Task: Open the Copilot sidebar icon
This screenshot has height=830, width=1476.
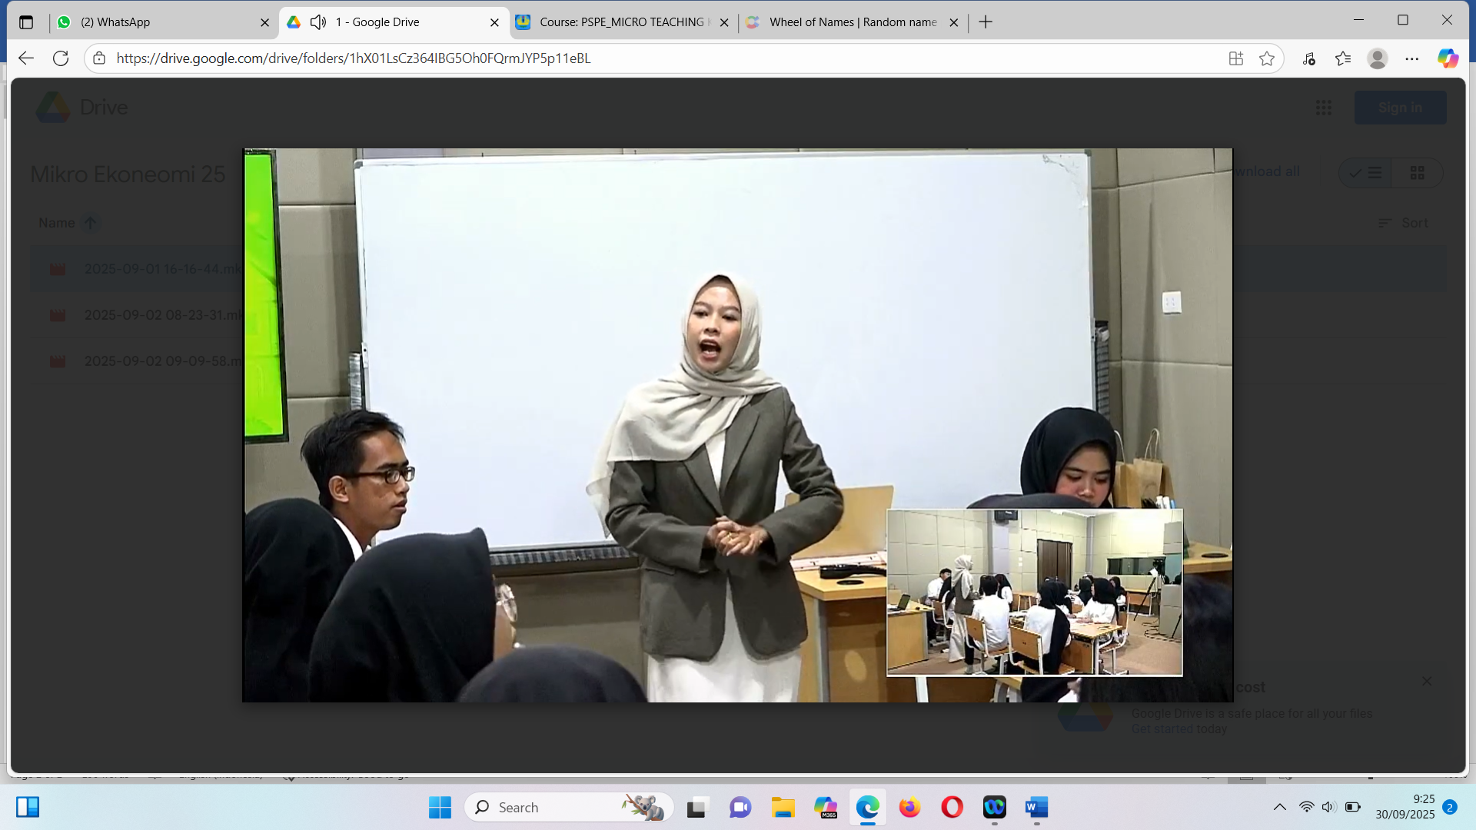Action: click(x=1448, y=58)
